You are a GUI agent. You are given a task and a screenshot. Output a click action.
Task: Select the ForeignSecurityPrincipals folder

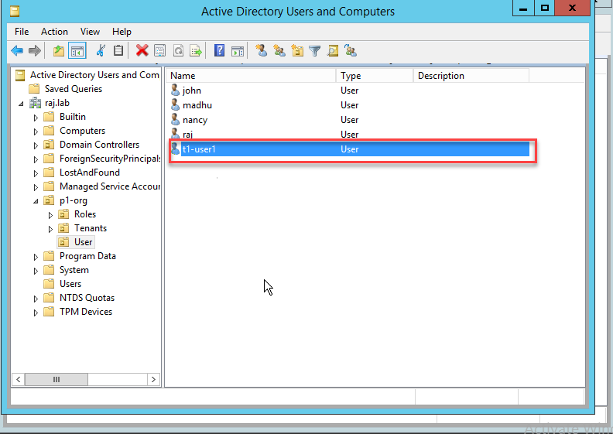(x=109, y=159)
